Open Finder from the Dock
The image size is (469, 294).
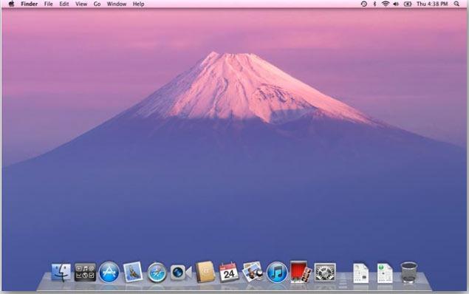(x=61, y=272)
